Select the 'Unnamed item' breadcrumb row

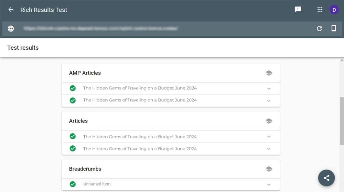pos(171,184)
